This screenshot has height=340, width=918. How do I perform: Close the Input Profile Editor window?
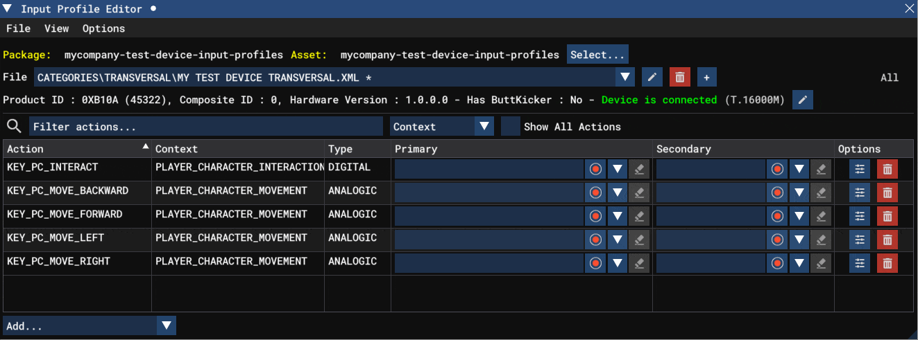coord(909,9)
